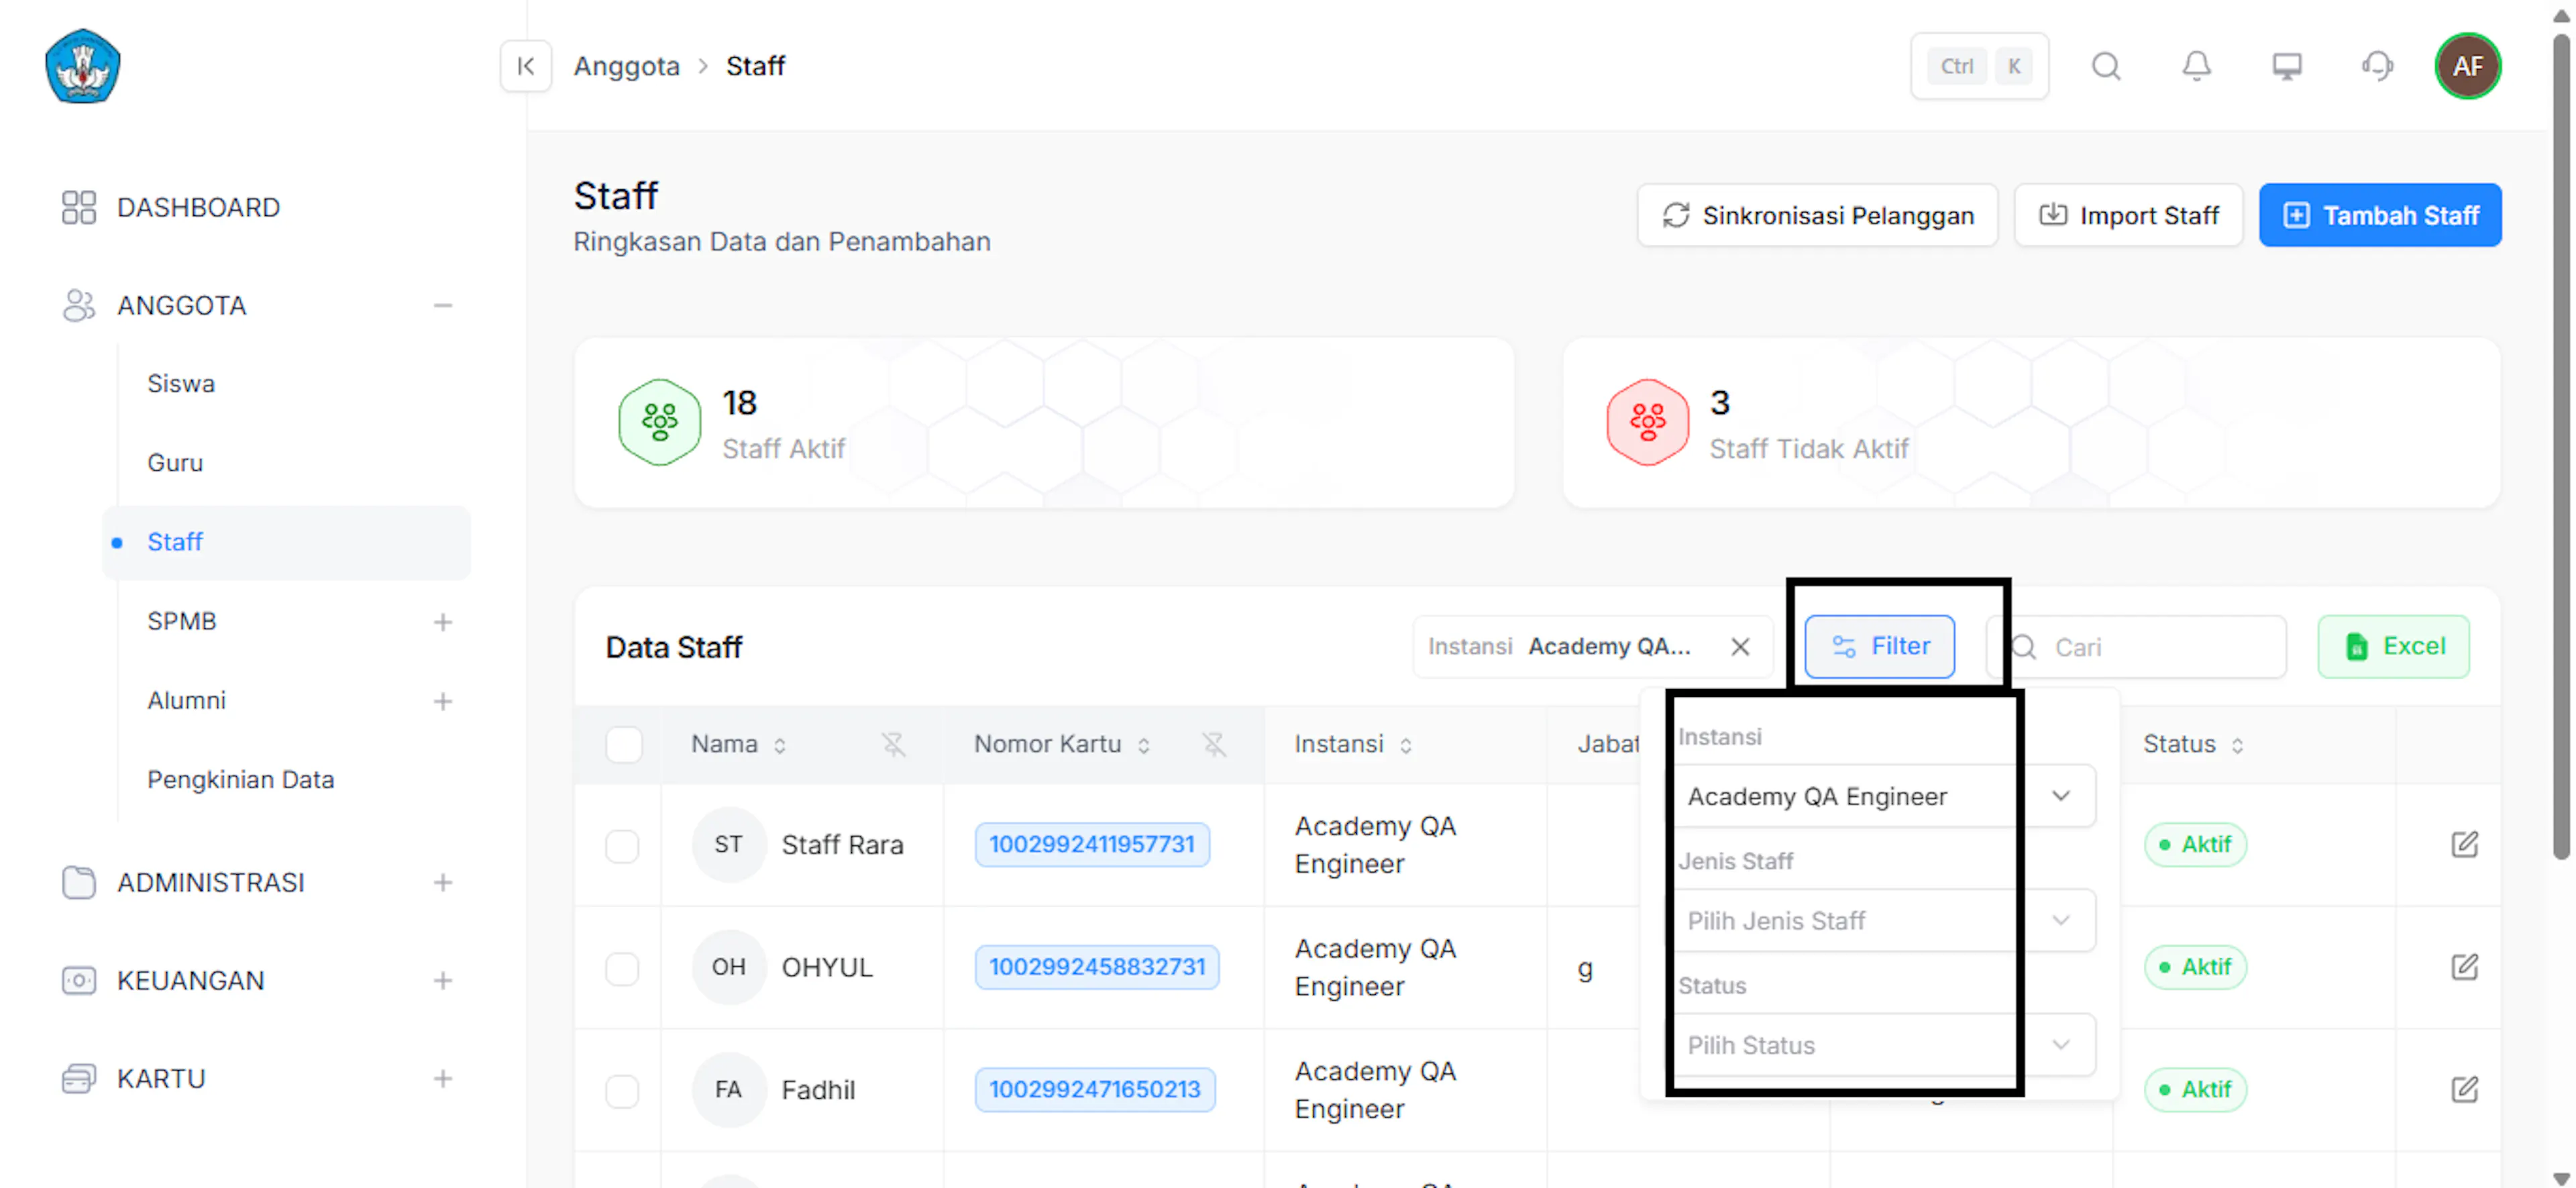Click the Tambah Staff button

tap(2380, 215)
